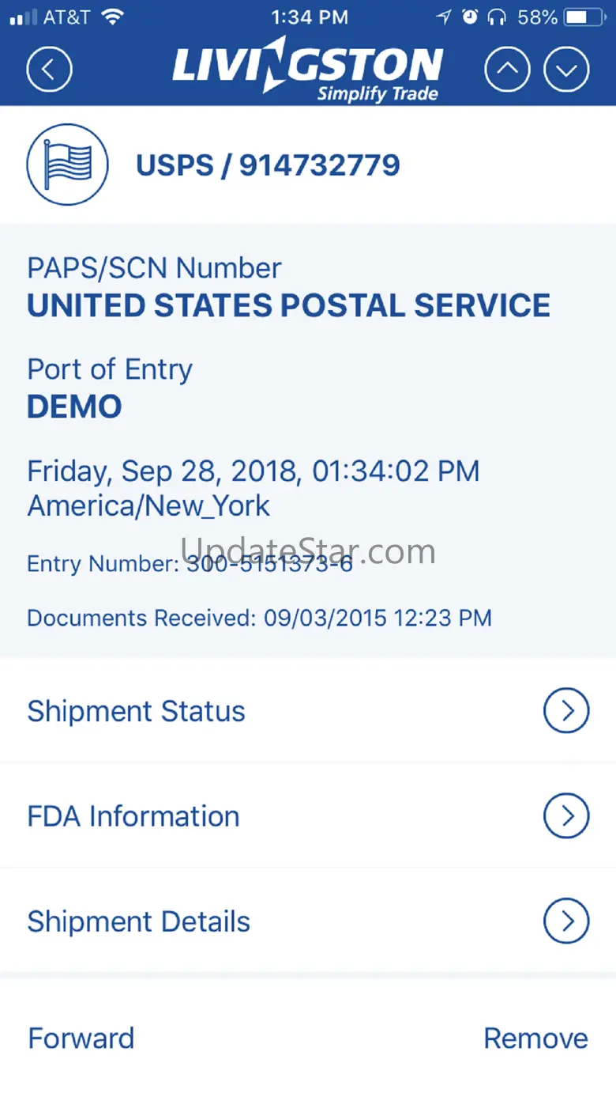Viewport: 616px width, 1097px height.
Task: Go to previous shipment with up arrow
Action: 507,70
